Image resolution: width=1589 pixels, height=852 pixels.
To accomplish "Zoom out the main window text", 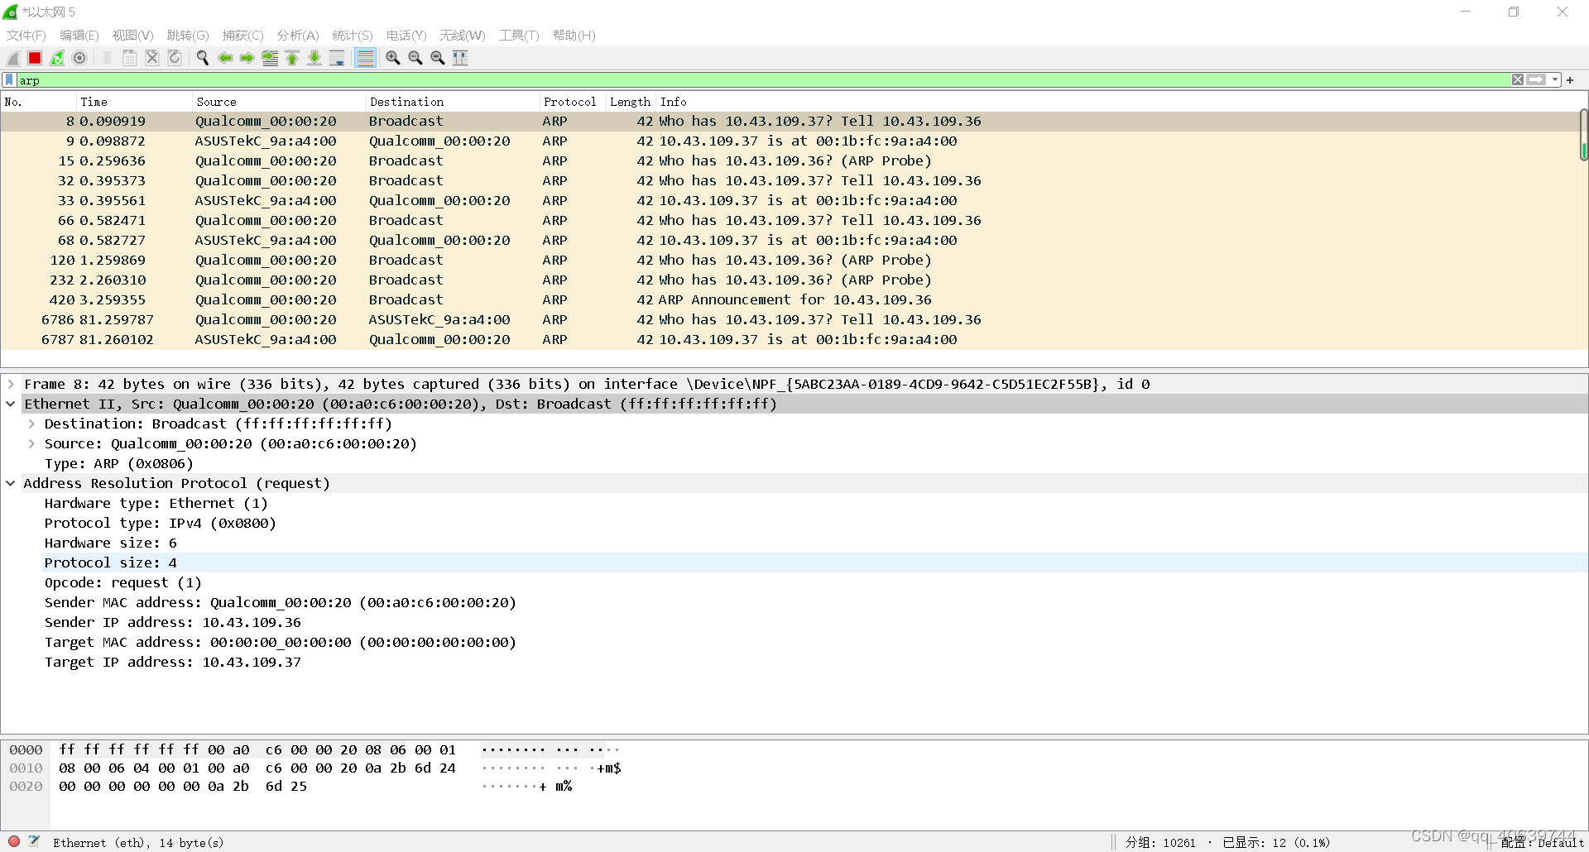I will (x=415, y=58).
